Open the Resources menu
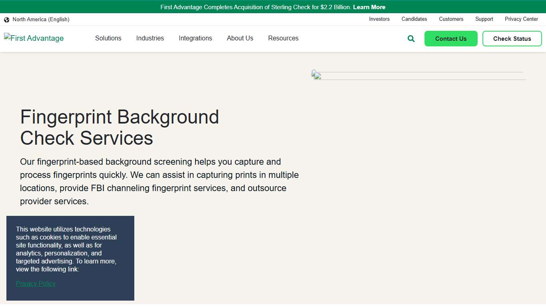The image size is (546, 307). pyautogui.click(x=283, y=38)
